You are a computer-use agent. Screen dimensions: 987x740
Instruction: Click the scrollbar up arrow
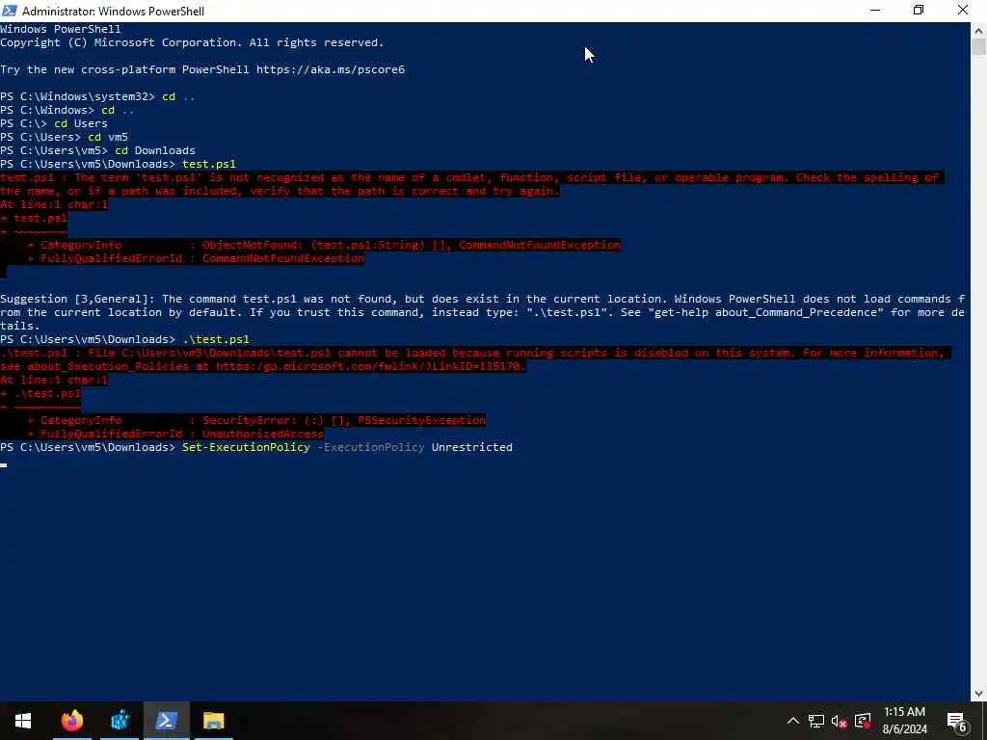[979, 30]
